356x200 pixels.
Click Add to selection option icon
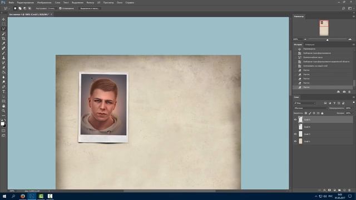click(x=20, y=8)
